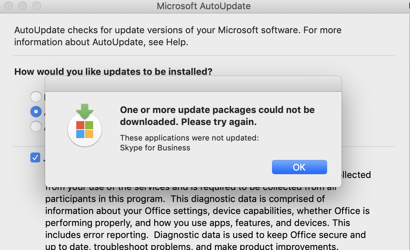
Task: Click the 'Skype for Business' text
Action: point(155,148)
